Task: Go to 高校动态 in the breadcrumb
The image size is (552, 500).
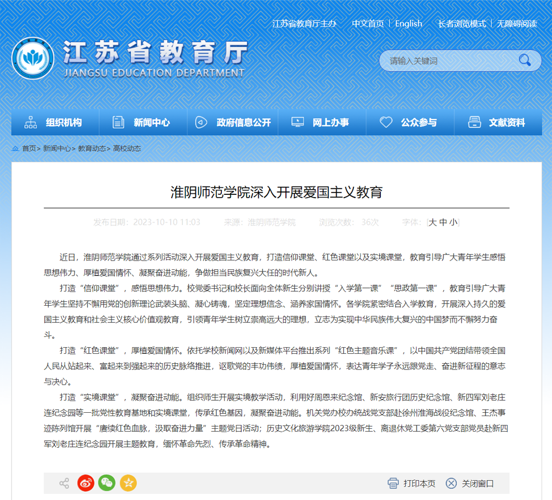Action: 127,148
